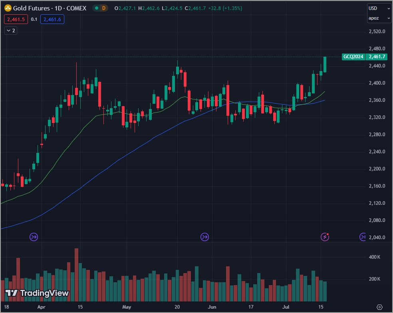The image size is (393, 313).
Task: Click the 200 K volume axis label
Action: coord(375,279)
